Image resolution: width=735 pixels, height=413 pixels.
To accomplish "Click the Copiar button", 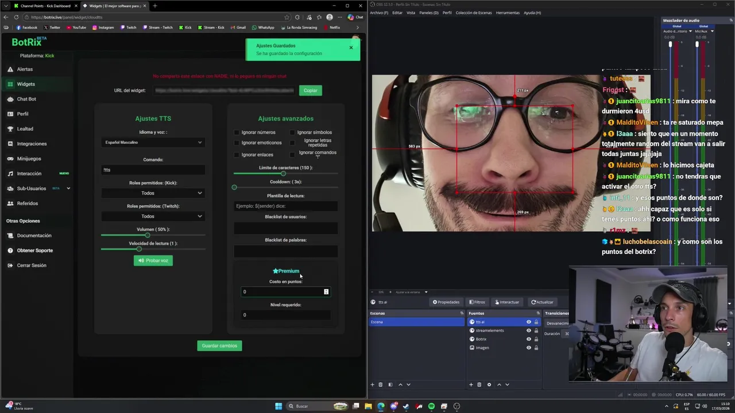I will [310, 90].
